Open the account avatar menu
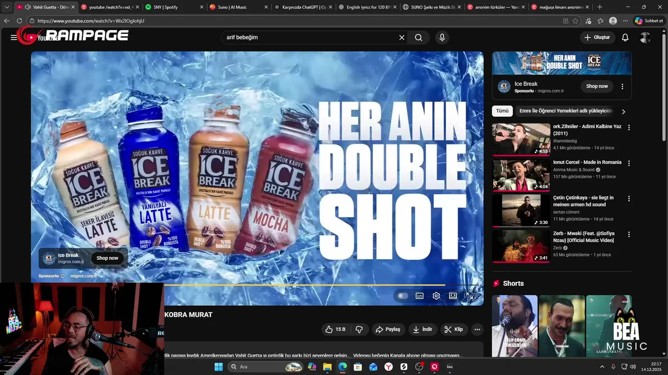Screen dimensions: 668x375 (646, 37)
